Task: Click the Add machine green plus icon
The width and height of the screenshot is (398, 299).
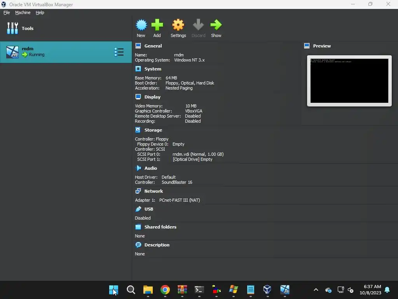Action: point(157,25)
